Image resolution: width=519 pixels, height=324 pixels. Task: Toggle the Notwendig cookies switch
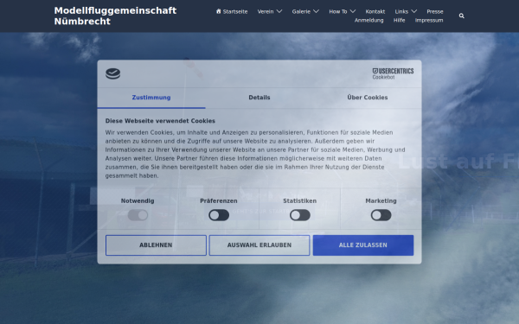pyautogui.click(x=138, y=215)
